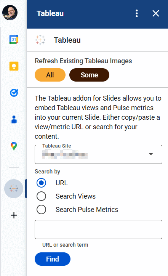Open Google Tasks checkmark icon
The height and width of the screenshot is (276, 168).
pos(14,93)
